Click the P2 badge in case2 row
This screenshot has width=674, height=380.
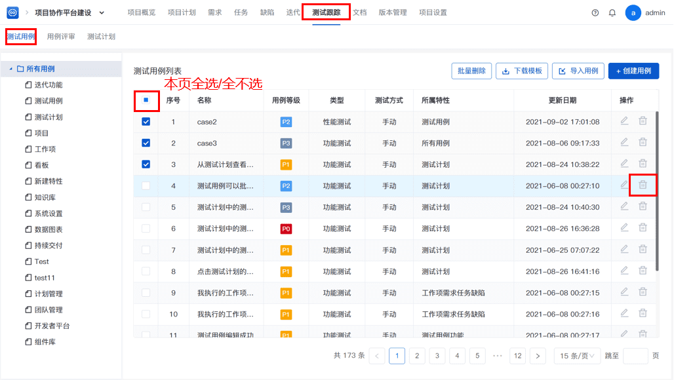(286, 122)
